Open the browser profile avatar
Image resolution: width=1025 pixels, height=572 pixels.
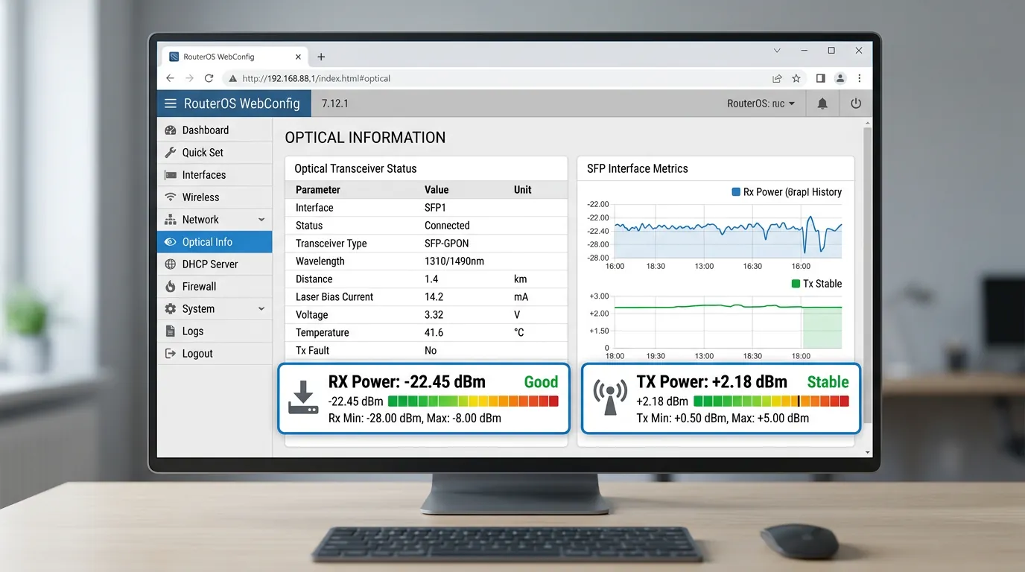pos(840,78)
